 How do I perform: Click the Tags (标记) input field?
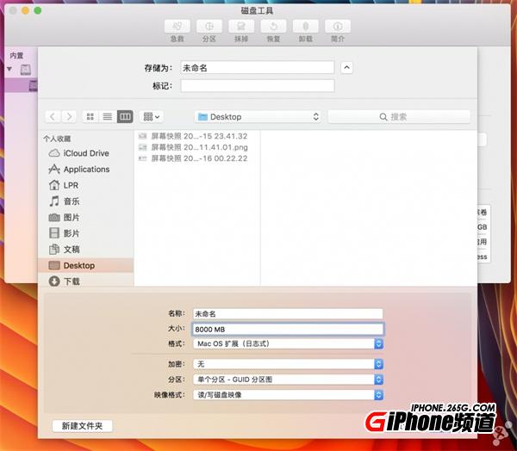(x=257, y=86)
